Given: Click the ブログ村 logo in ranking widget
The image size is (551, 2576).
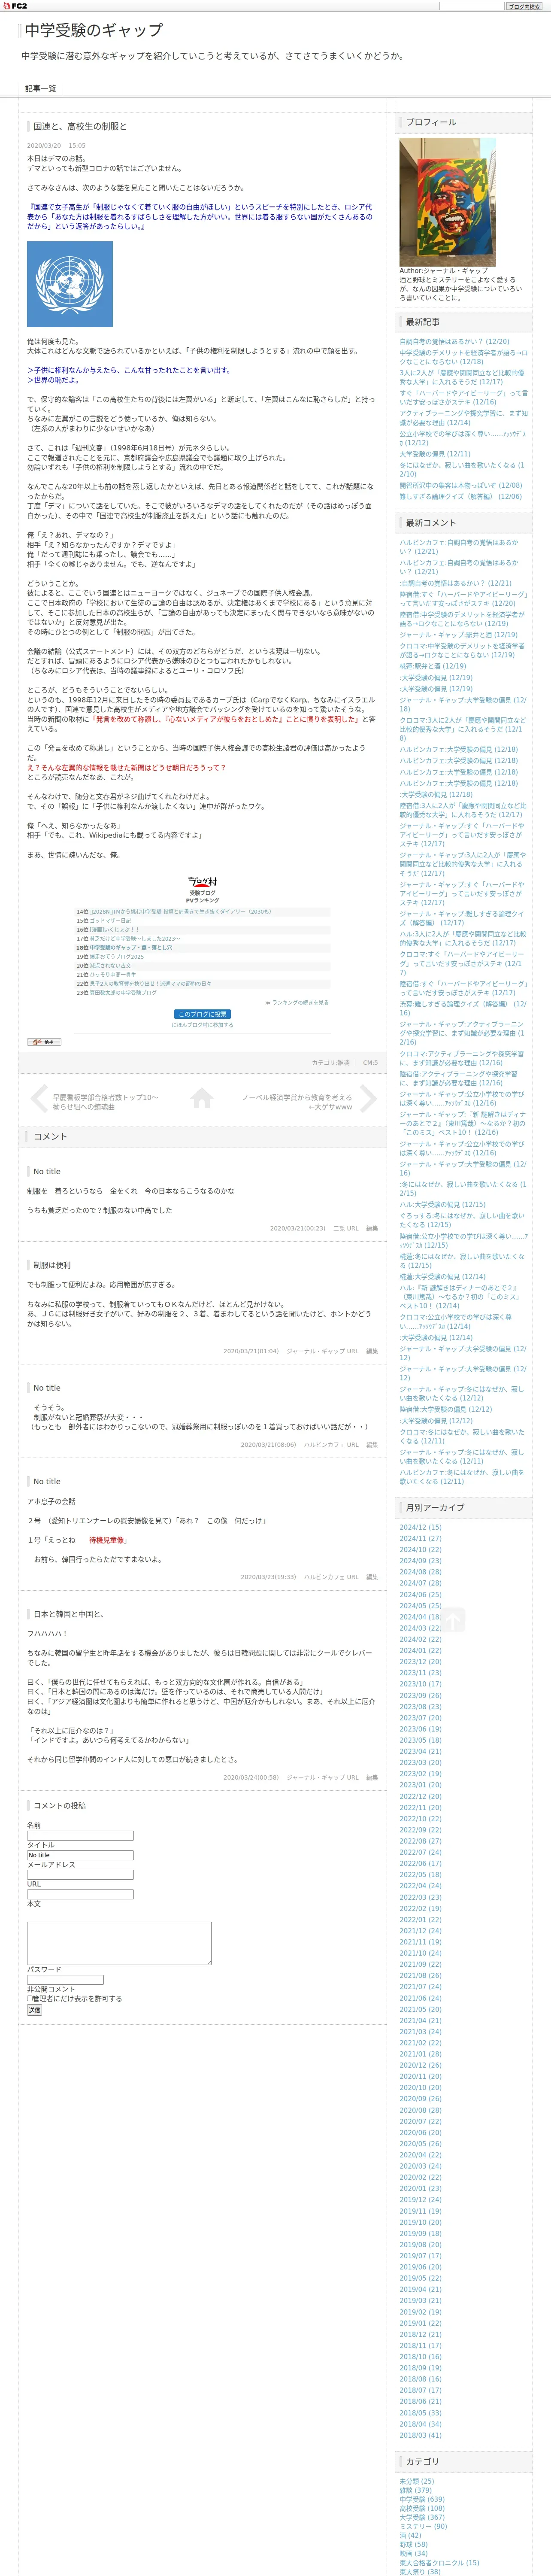Looking at the screenshot, I should click(x=202, y=881).
